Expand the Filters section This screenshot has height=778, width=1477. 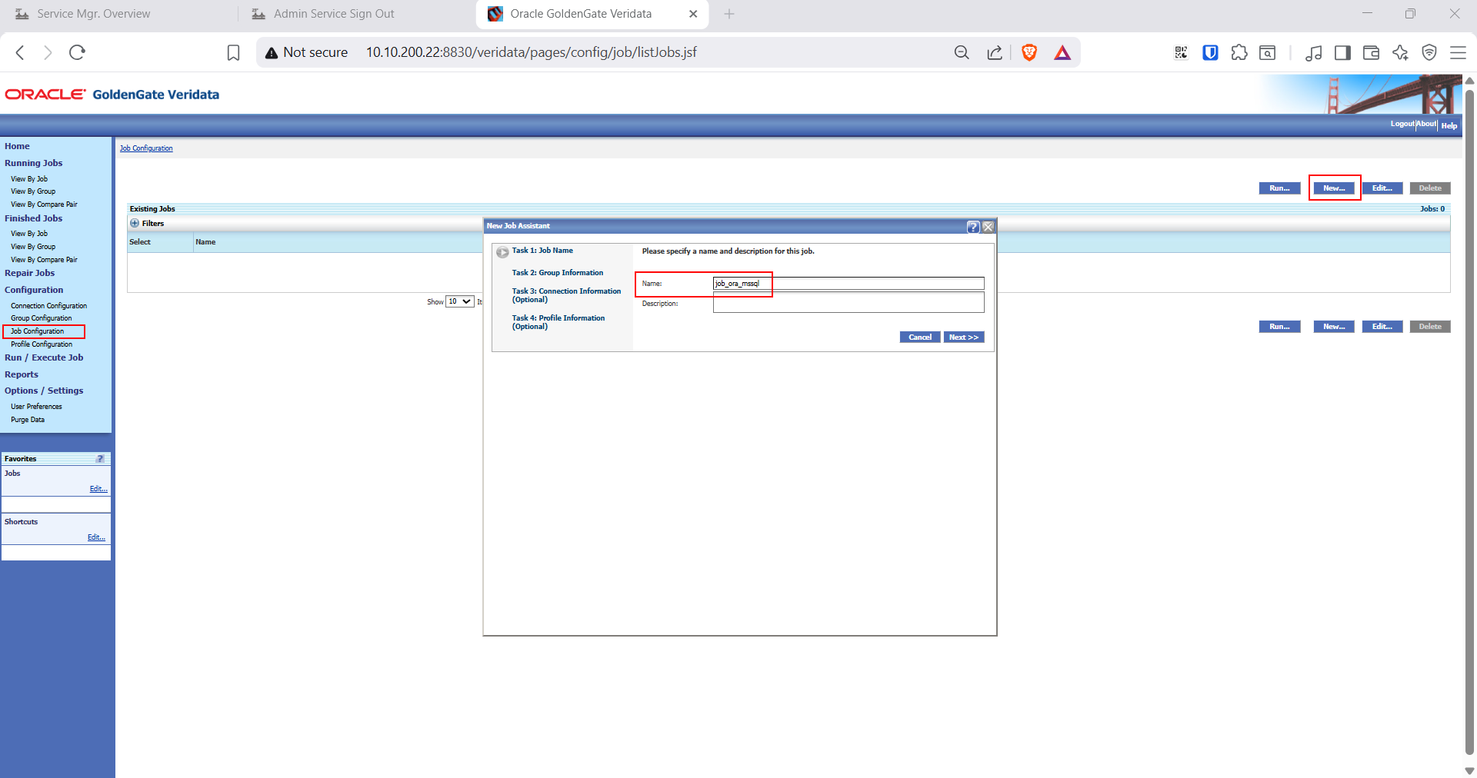(135, 224)
